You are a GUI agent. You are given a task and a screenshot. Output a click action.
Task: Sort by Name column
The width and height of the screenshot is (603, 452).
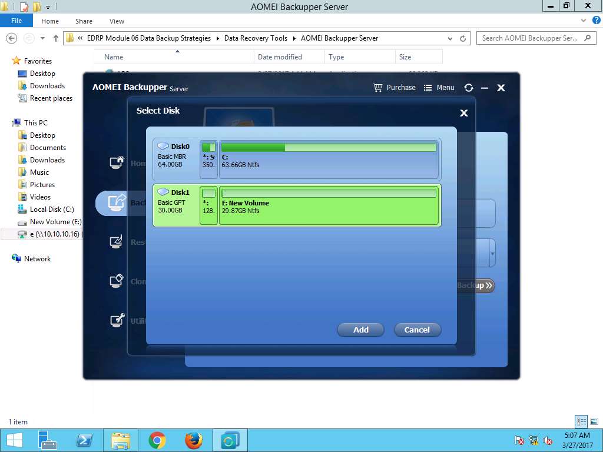[x=114, y=57]
